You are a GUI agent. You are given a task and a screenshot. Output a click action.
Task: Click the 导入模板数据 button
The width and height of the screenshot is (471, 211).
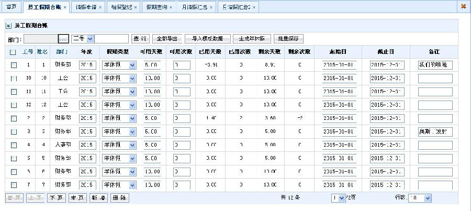click(208, 39)
